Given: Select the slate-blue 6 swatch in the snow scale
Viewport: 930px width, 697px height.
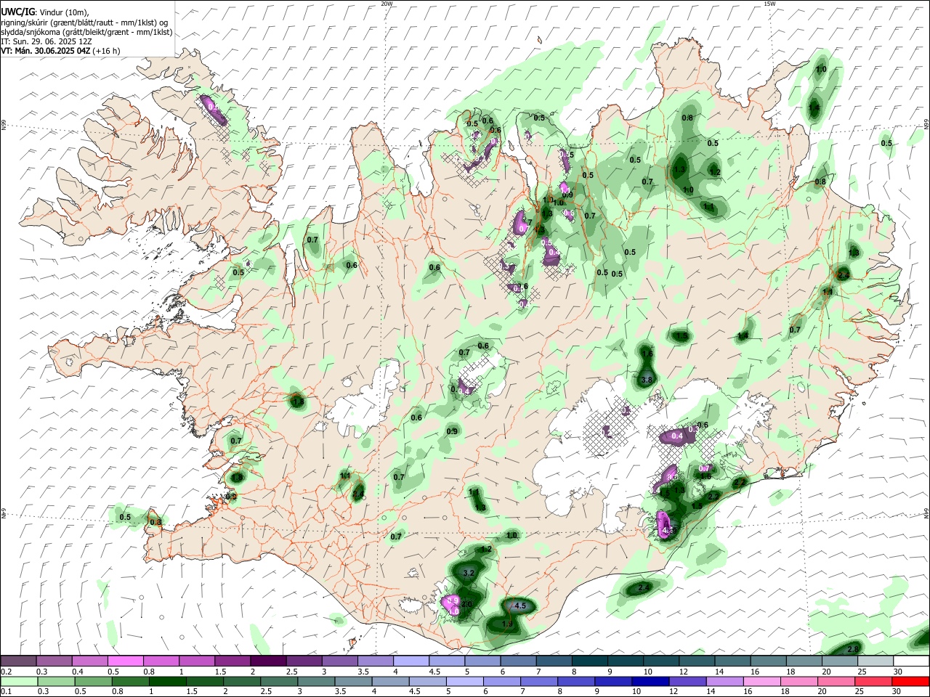Looking at the screenshot, I should click(x=518, y=661).
